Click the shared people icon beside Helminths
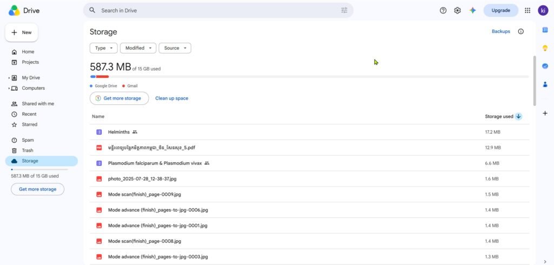Screen dimensions: 554x265 135,132
